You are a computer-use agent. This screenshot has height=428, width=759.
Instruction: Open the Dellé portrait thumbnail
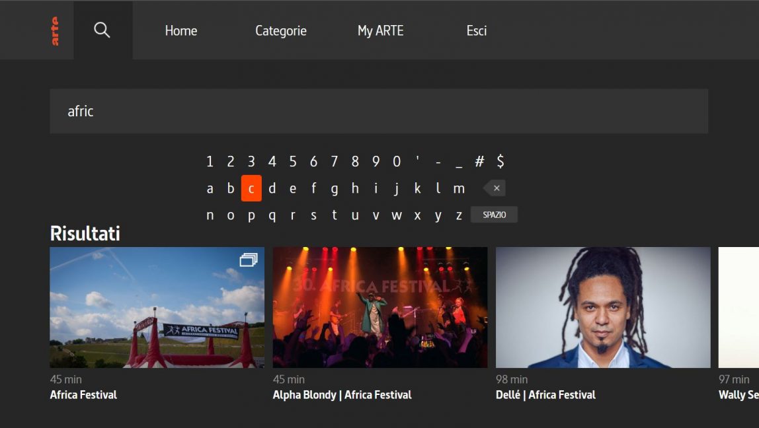pyautogui.click(x=603, y=308)
